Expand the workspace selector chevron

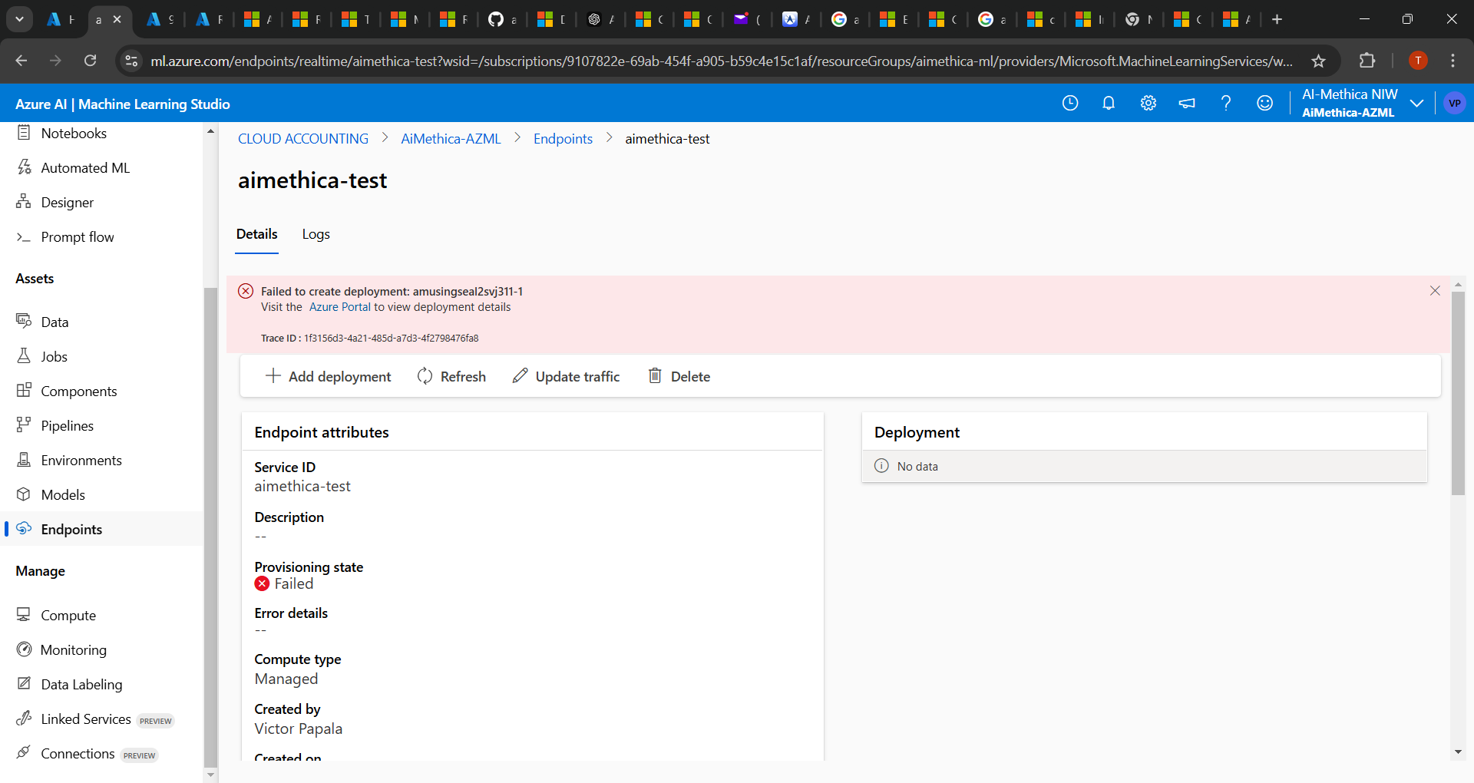(x=1416, y=103)
